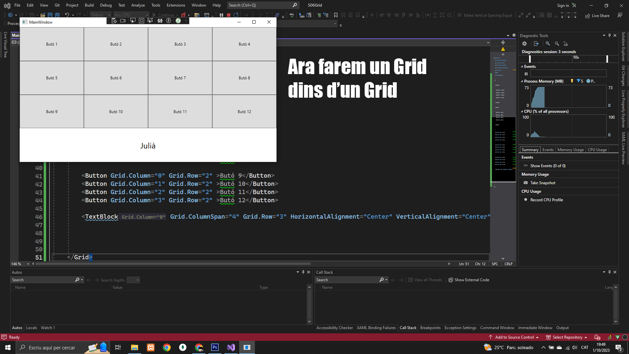Click the Stop Debugging red square icon

[x=229, y=15]
